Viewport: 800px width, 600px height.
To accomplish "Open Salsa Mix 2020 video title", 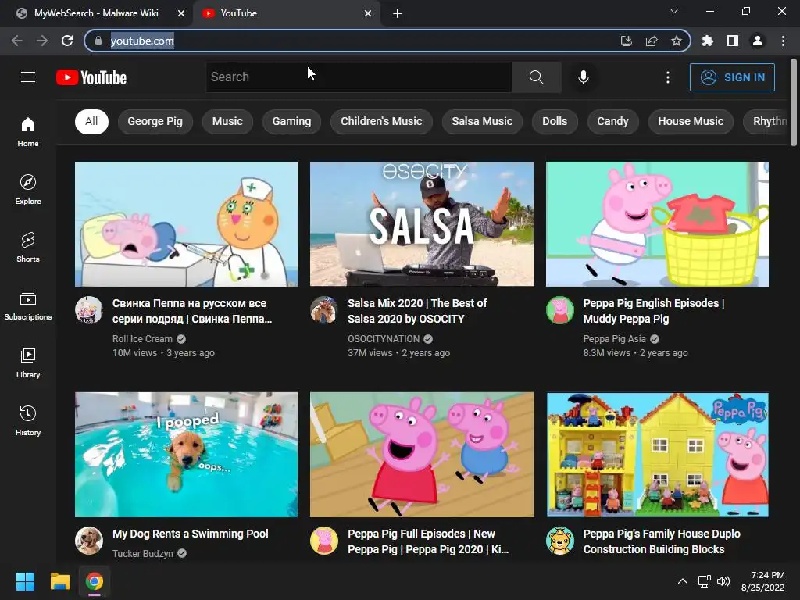I will pyautogui.click(x=417, y=311).
